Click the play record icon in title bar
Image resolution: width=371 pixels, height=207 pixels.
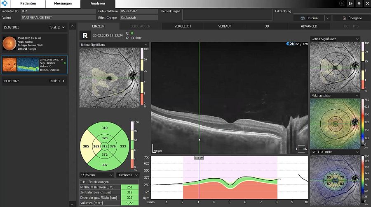click(x=342, y=3)
